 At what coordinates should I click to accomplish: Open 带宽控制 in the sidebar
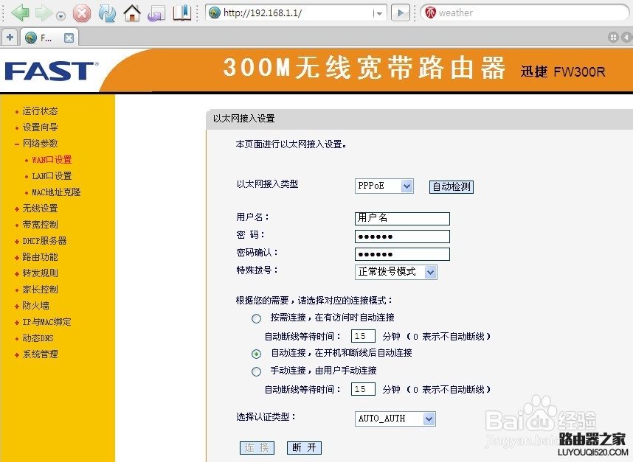pos(40,225)
